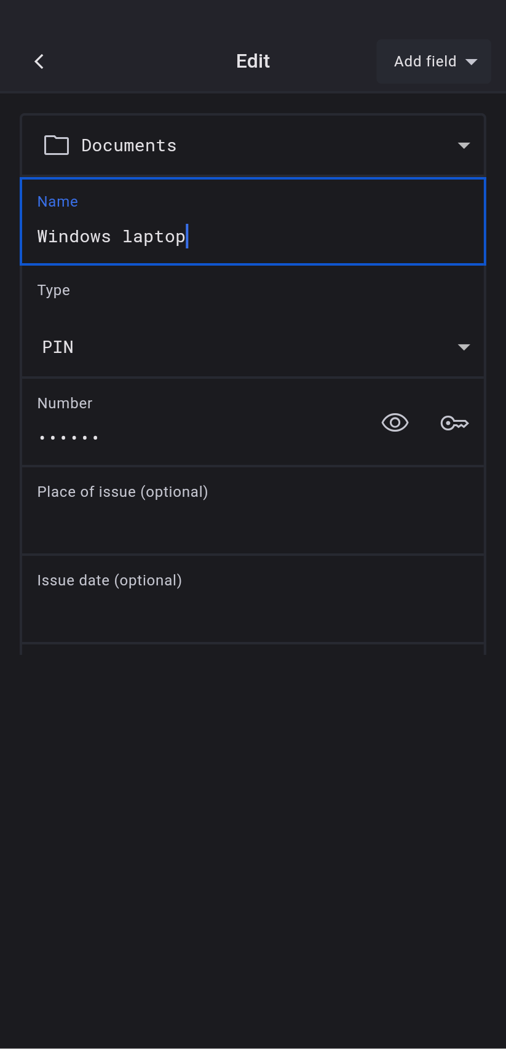Click the folder icon beside Documents
506x1049 pixels.
57,146
